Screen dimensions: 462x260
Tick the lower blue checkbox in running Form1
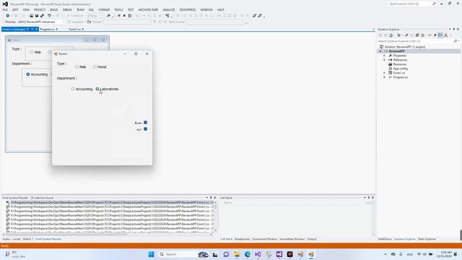coord(145,129)
